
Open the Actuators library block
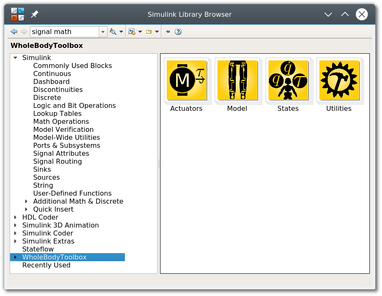(x=186, y=81)
